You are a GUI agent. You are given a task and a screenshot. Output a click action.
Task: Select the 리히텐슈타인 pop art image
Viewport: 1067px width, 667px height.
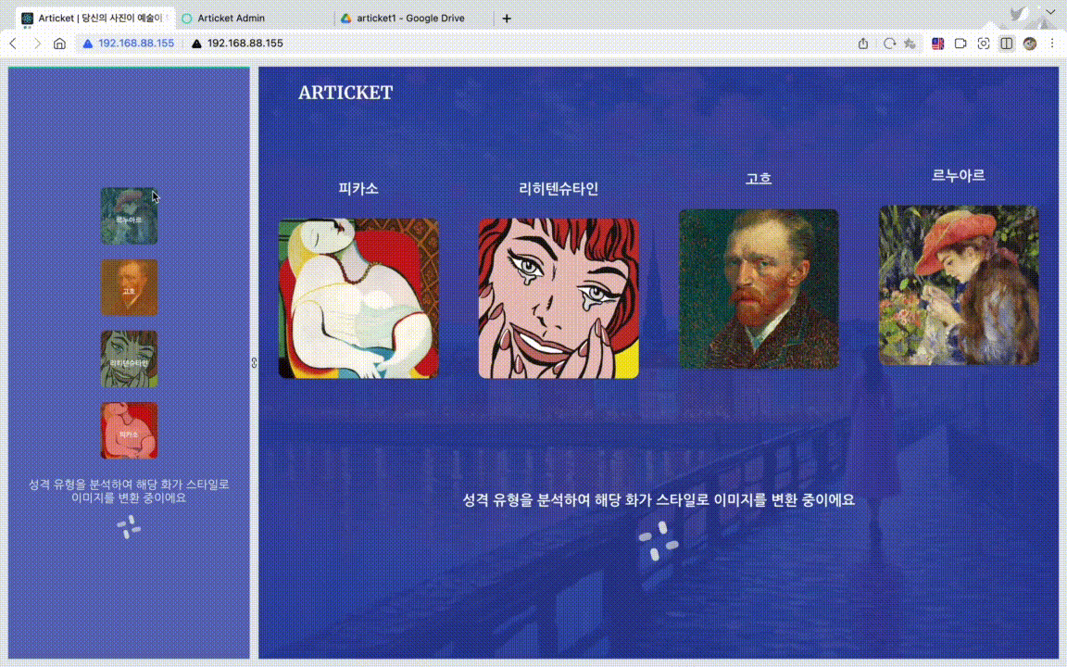(559, 299)
